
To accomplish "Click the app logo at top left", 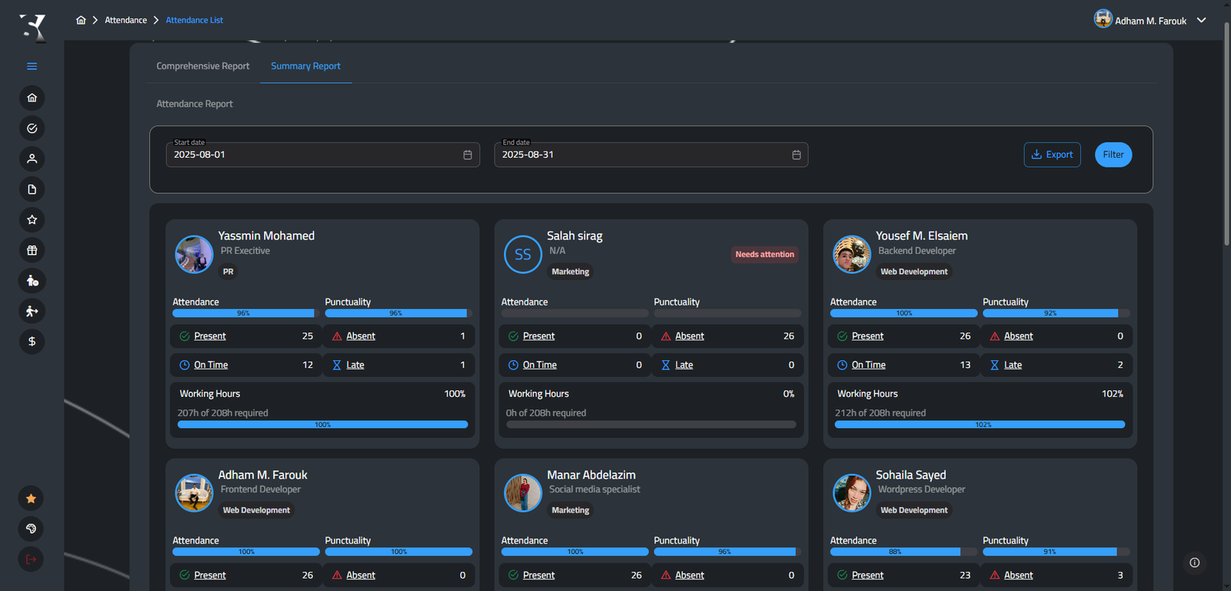I will click(x=32, y=28).
